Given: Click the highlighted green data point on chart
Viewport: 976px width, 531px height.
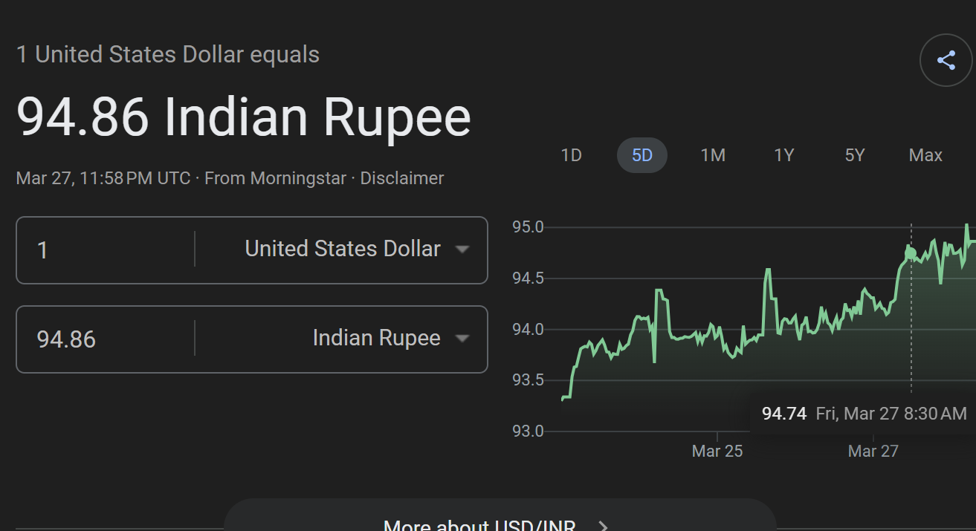Looking at the screenshot, I should point(911,254).
